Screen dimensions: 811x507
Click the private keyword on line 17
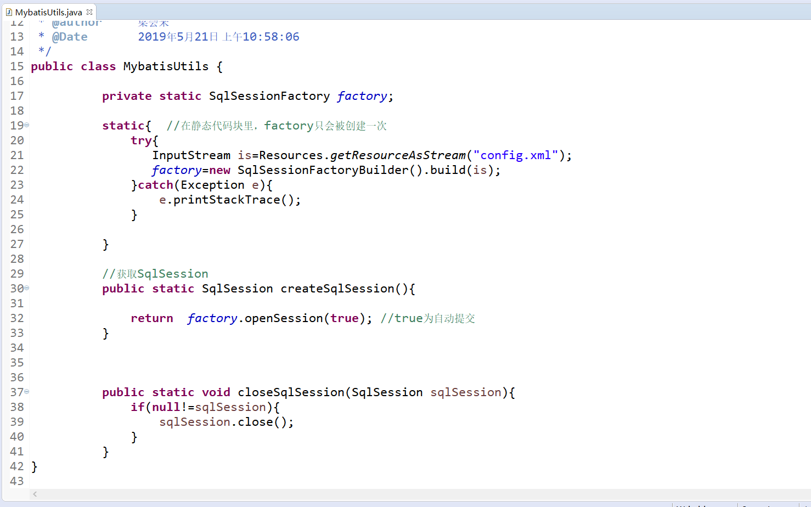127,96
